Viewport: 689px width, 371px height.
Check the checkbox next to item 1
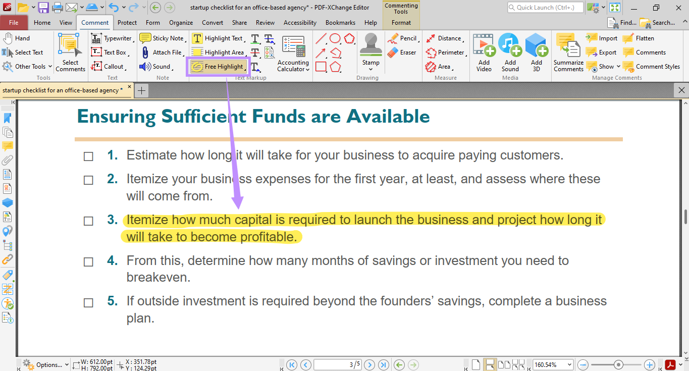(88, 156)
